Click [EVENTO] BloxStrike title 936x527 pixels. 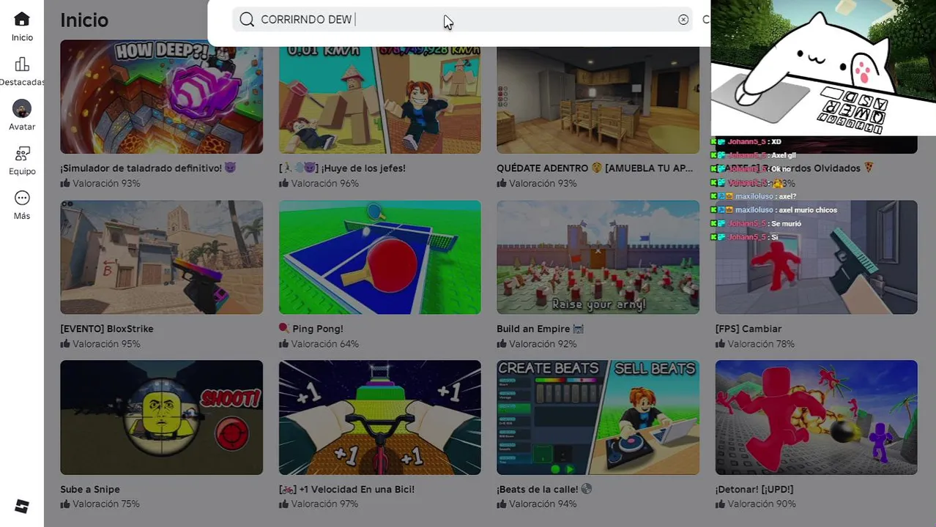[107, 329]
